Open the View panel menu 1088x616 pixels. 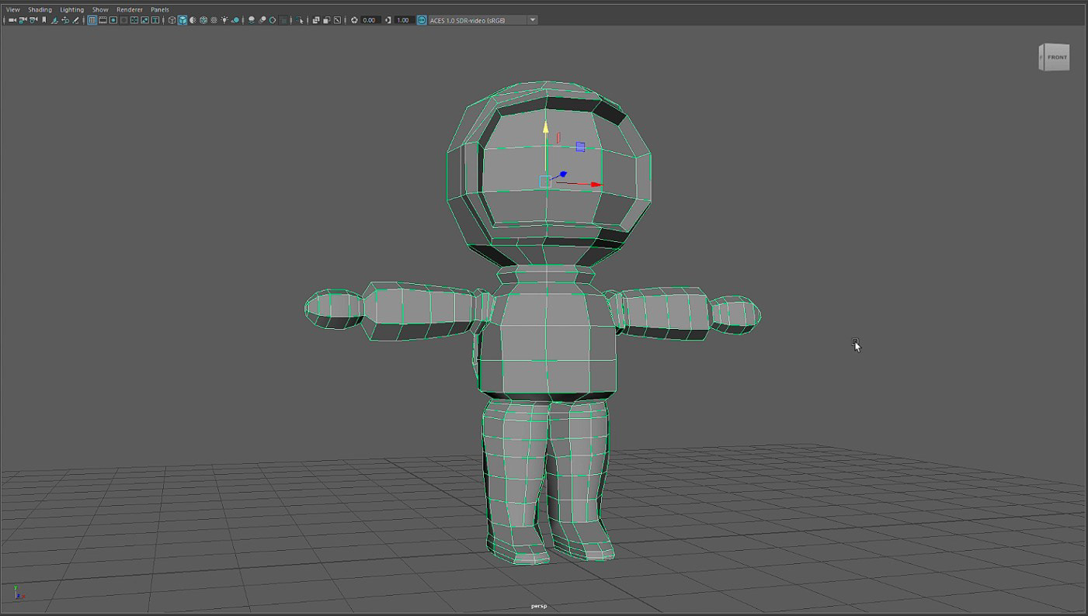[12, 9]
